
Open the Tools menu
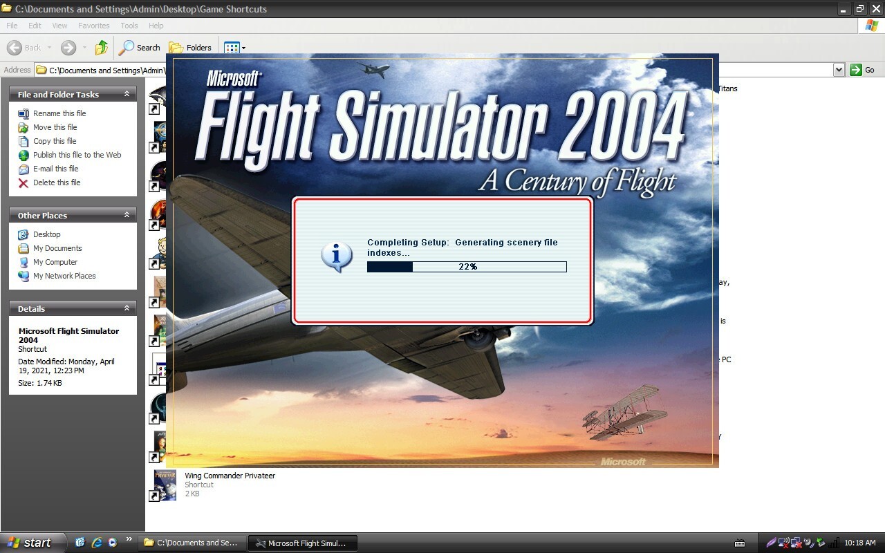click(x=129, y=26)
